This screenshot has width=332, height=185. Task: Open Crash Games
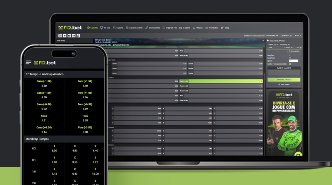[x=153, y=28]
